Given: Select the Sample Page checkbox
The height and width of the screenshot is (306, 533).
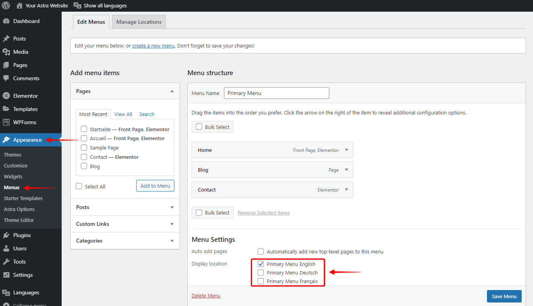Looking at the screenshot, I should pos(84,147).
